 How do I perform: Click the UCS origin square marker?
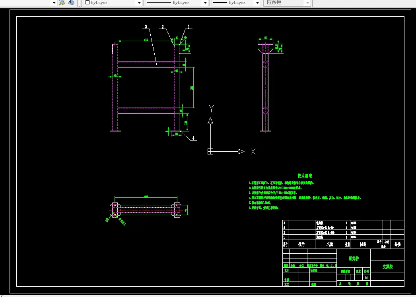210,151
